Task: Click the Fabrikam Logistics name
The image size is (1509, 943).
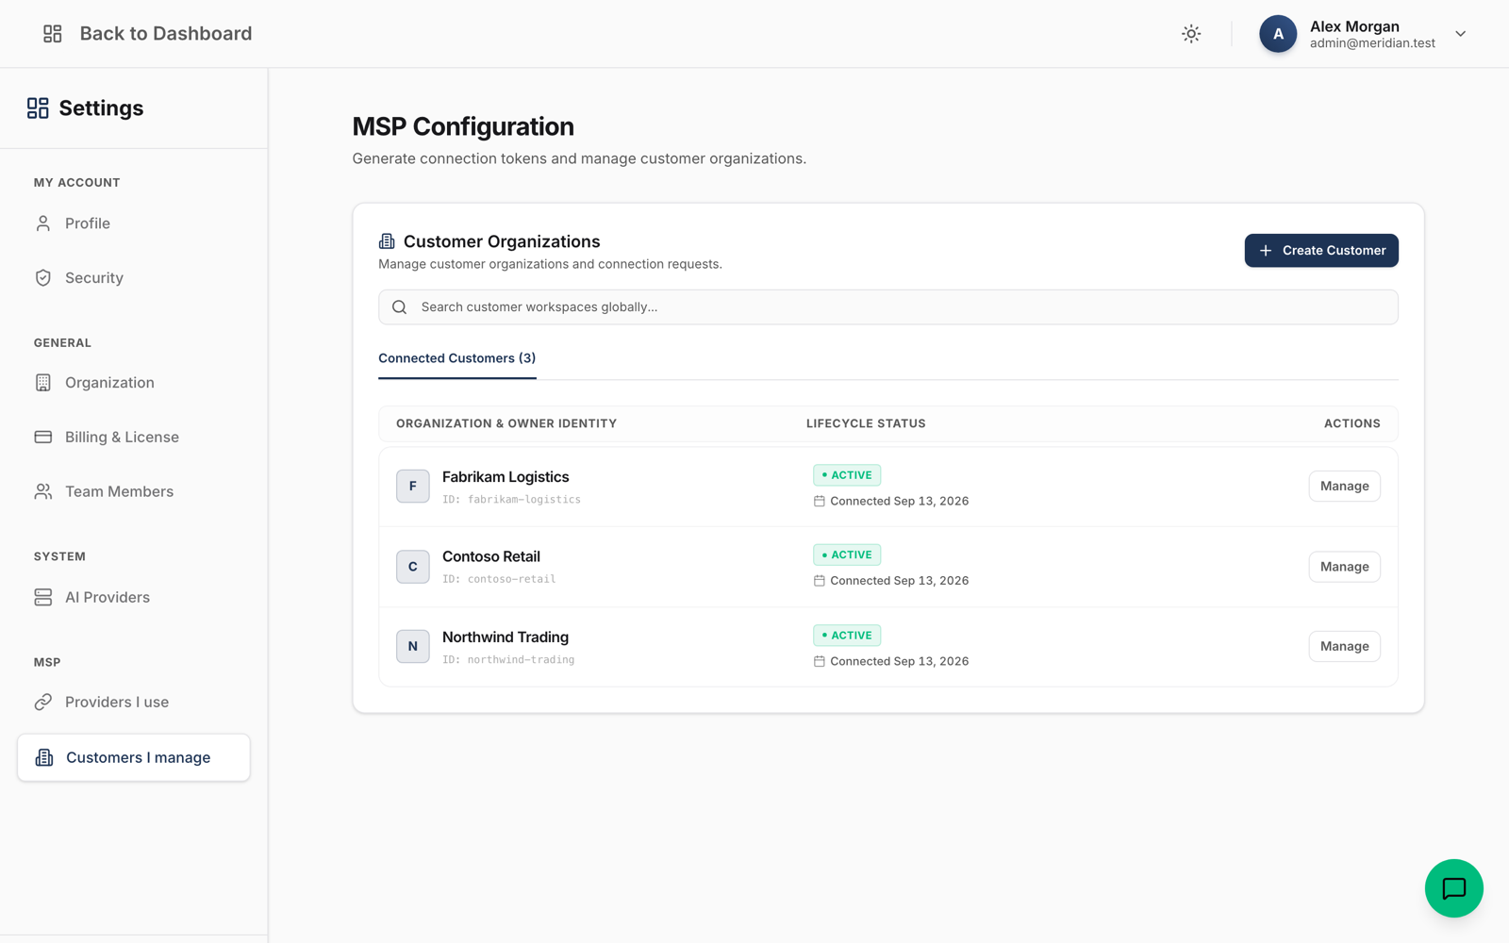Action: [x=506, y=477]
